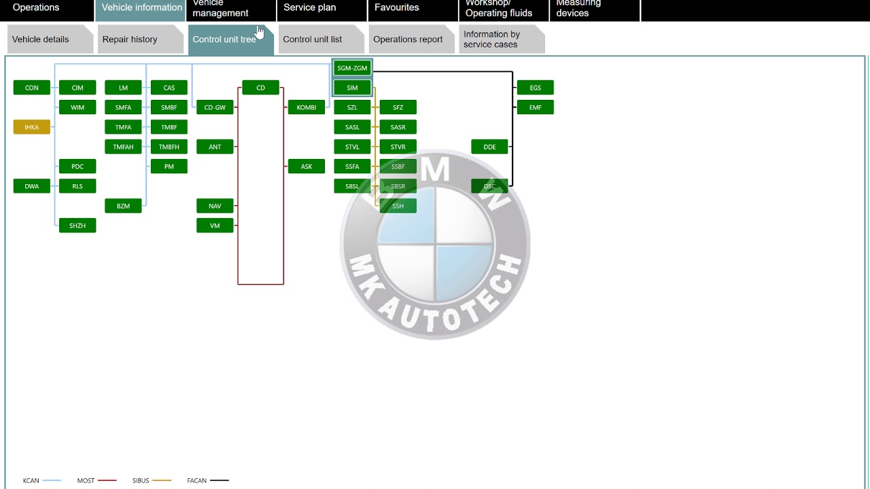Screen dimensions: 870x489
Task: Click the SBSL control unit node
Action: [352, 186]
